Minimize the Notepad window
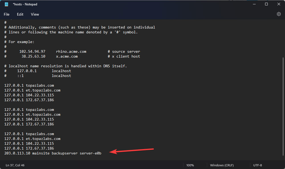This screenshot has width=285, height=169. [254, 4]
